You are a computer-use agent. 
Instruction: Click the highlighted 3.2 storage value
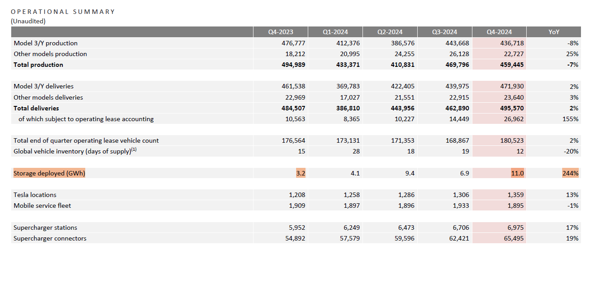(301, 173)
